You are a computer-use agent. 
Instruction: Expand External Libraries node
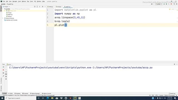coord(3,18)
